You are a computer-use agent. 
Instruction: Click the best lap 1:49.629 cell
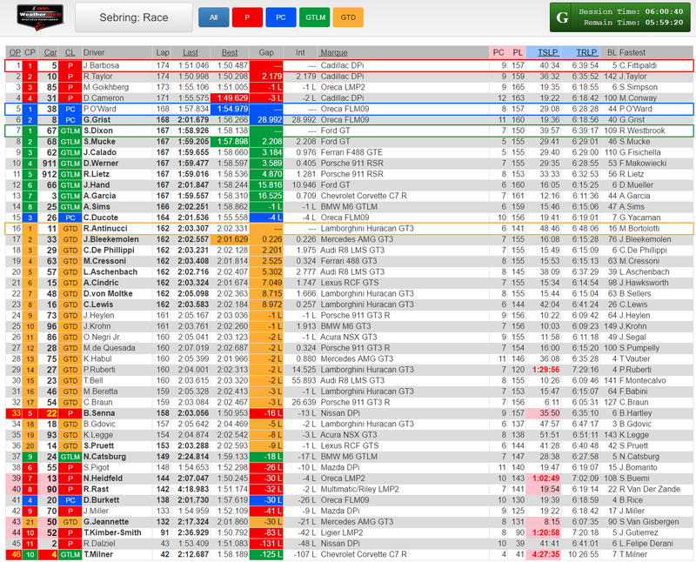click(230, 98)
